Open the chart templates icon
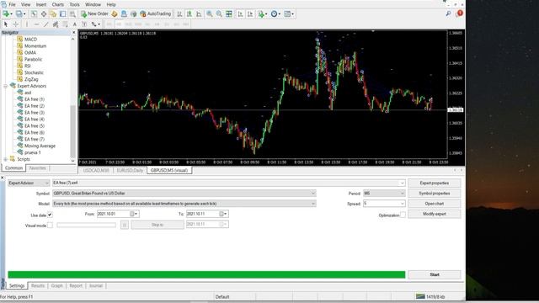539x303 pixels. tap(288, 13)
